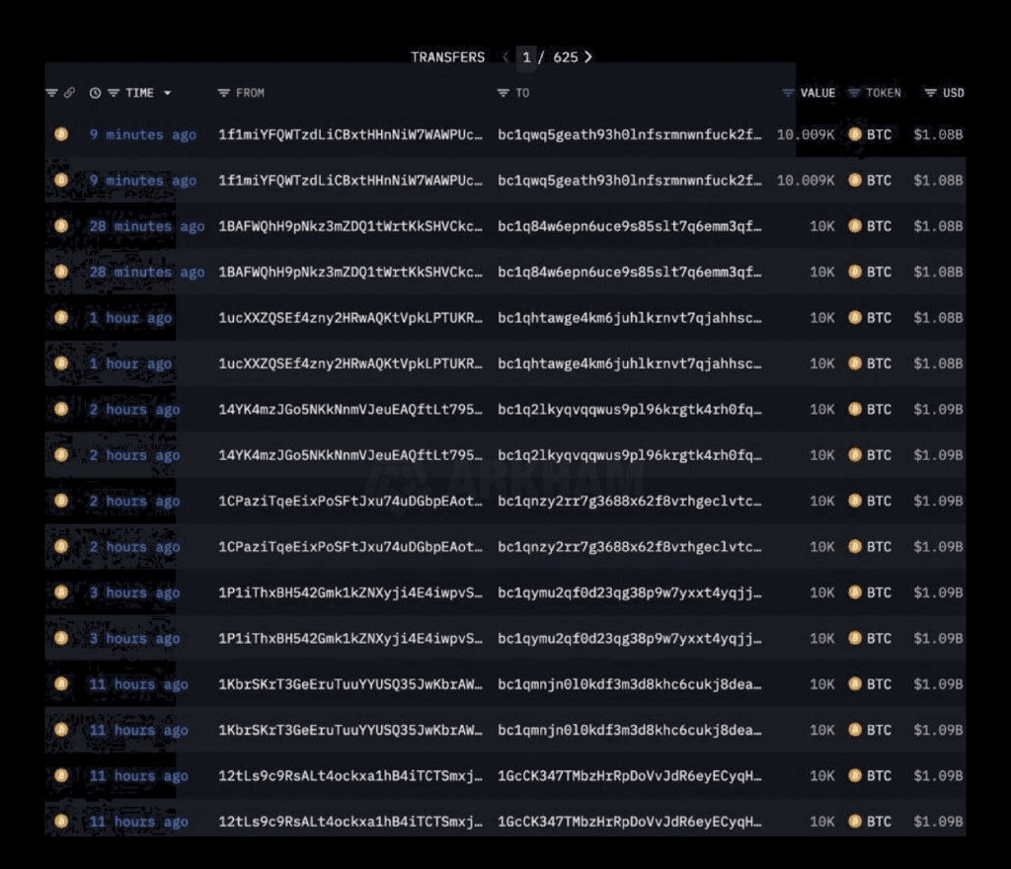Open recipient 1GcCK347TMbzHrRpDoVv in last row
1011x869 pixels.
coord(630,822)
